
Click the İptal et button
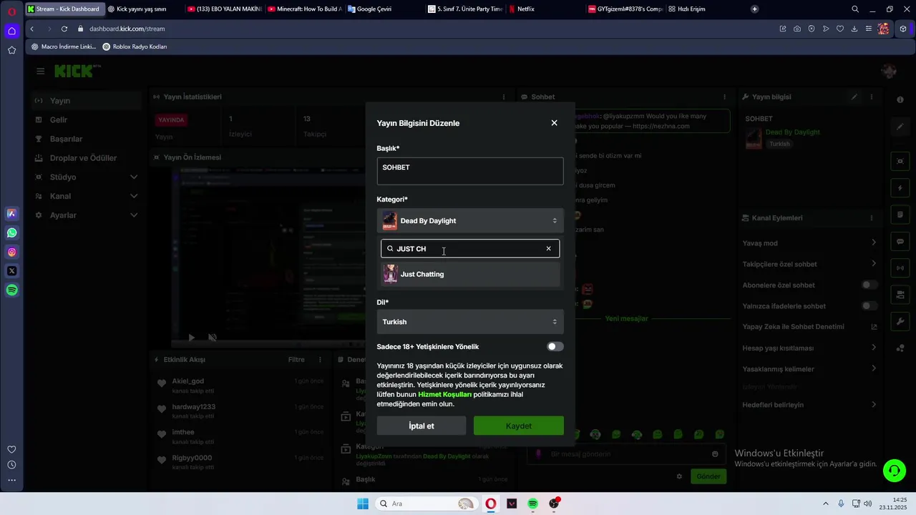click(422, 426)
